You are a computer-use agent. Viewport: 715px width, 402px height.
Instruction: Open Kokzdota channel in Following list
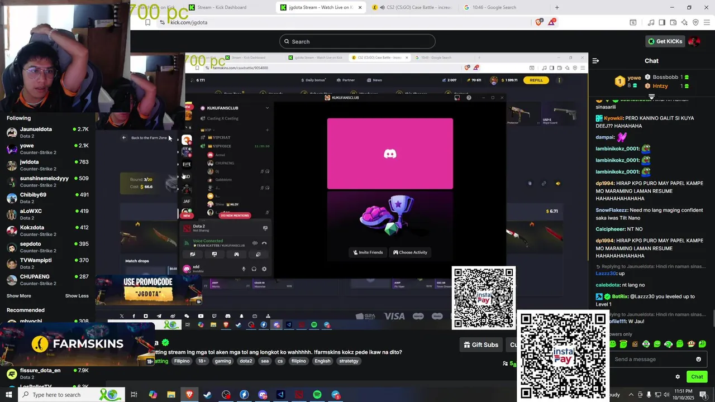point(47,231)
